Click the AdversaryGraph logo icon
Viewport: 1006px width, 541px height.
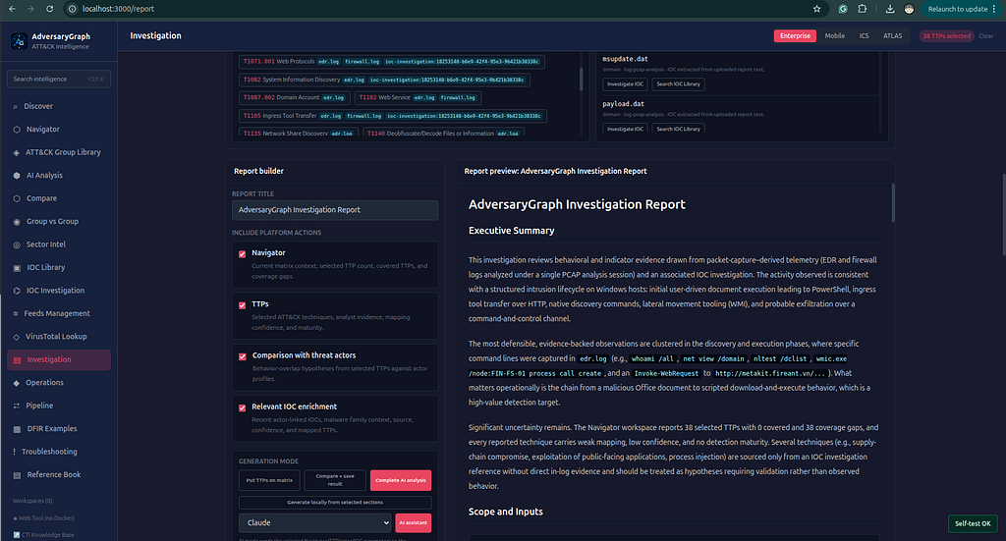click(20, 41)
